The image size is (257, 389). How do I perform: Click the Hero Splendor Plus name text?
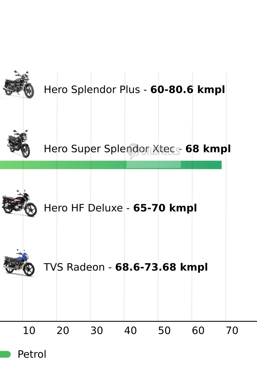92,90
